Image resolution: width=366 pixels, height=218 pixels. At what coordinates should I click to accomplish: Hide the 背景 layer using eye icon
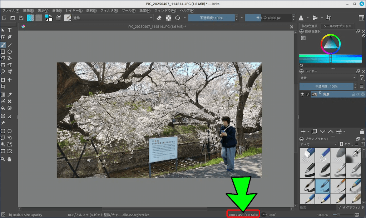click(302, 94)
